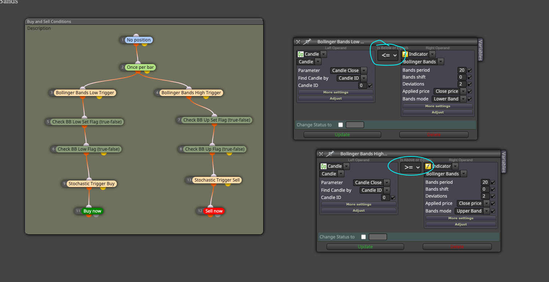The height and width of the screenshot is (282, 549).
Task: Open the Variables tab on the High dialog
Action: click(x=503, y=162)
